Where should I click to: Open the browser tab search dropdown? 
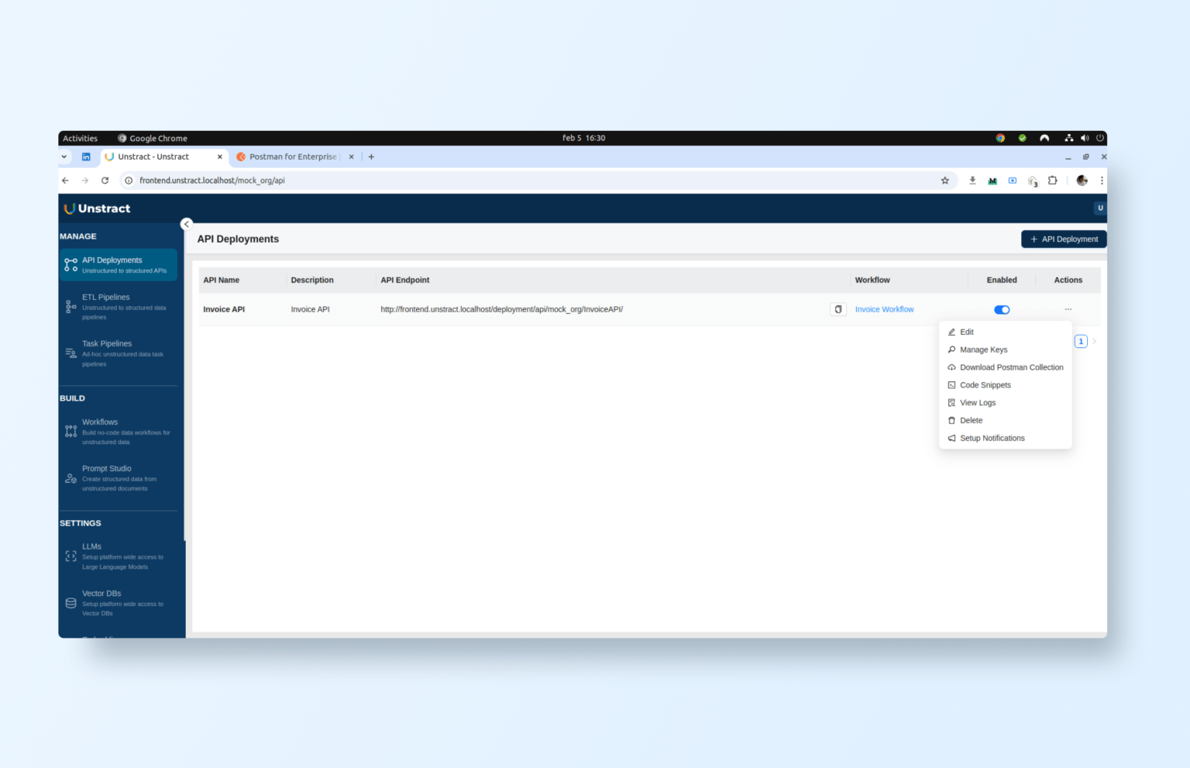coord(64,157)
